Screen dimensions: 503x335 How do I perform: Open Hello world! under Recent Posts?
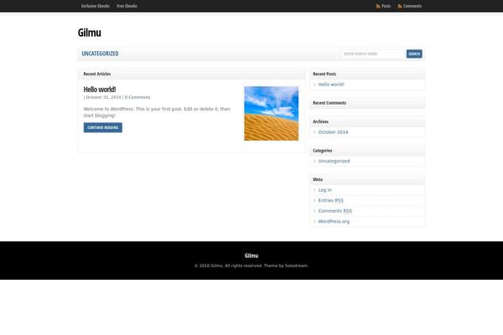pos(331,85)
